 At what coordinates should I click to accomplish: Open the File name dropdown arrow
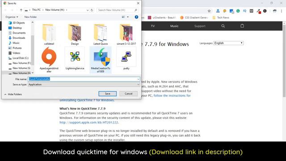138,79
